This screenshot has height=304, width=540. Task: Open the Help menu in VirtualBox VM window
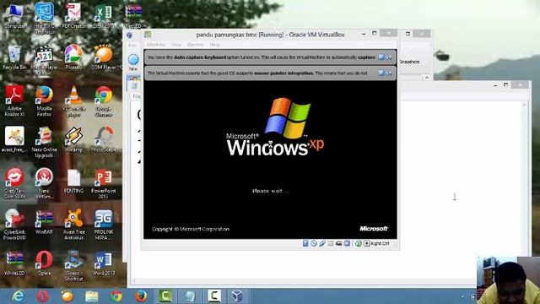[x=214, y=45]
